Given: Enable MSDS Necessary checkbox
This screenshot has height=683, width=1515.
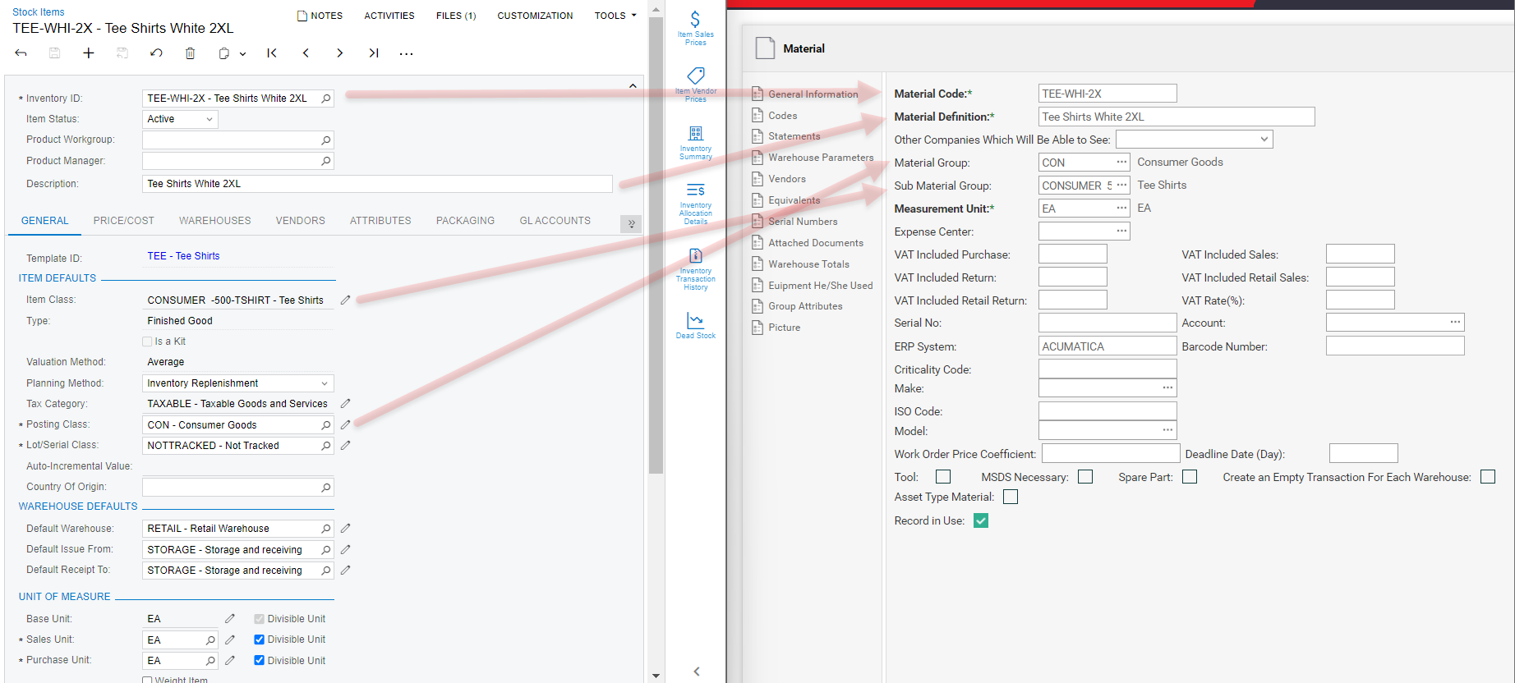Looking at the screenshot, I should pyautogui.click(x=1085, y=477).
